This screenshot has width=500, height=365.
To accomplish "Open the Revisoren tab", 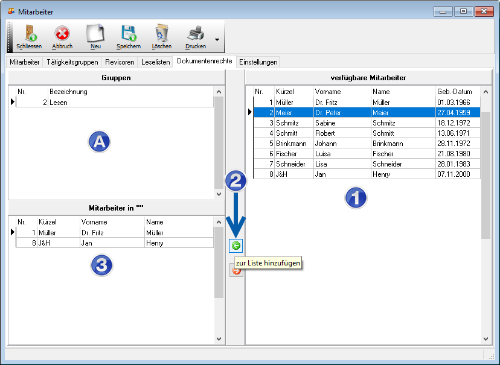I will (120, 62).
